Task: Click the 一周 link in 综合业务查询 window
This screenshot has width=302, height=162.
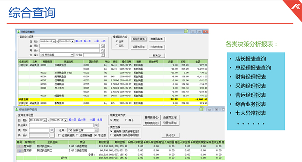Action: (96, 41)
